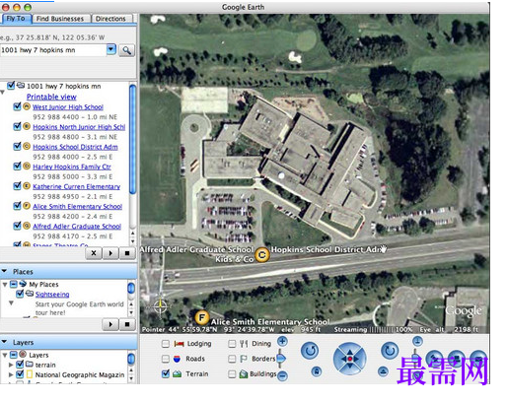Image resolution: width=507 pixels, height=402 pixels.
Task: Select the 1001 hwy 7 hopkins mn folder
Action: [x=63, y=86]
